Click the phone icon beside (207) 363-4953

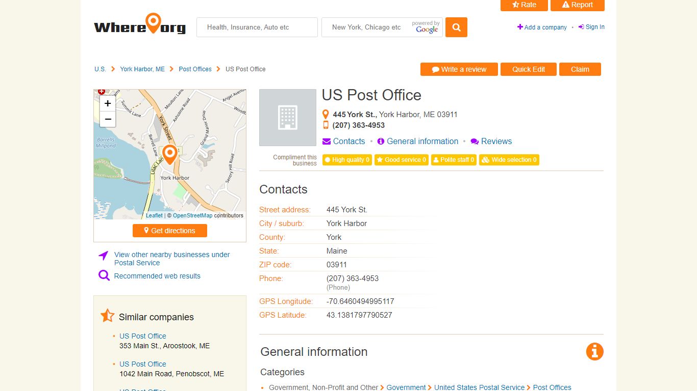pyautogui.click(x=326, y=125)
